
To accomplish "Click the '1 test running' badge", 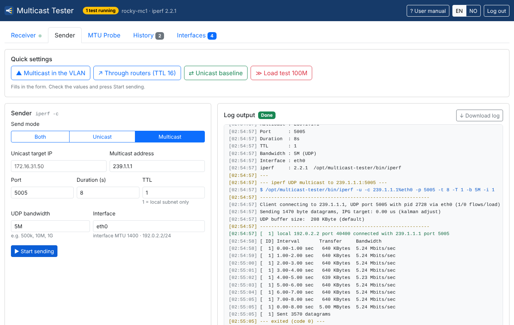I will tap(101, 11).
